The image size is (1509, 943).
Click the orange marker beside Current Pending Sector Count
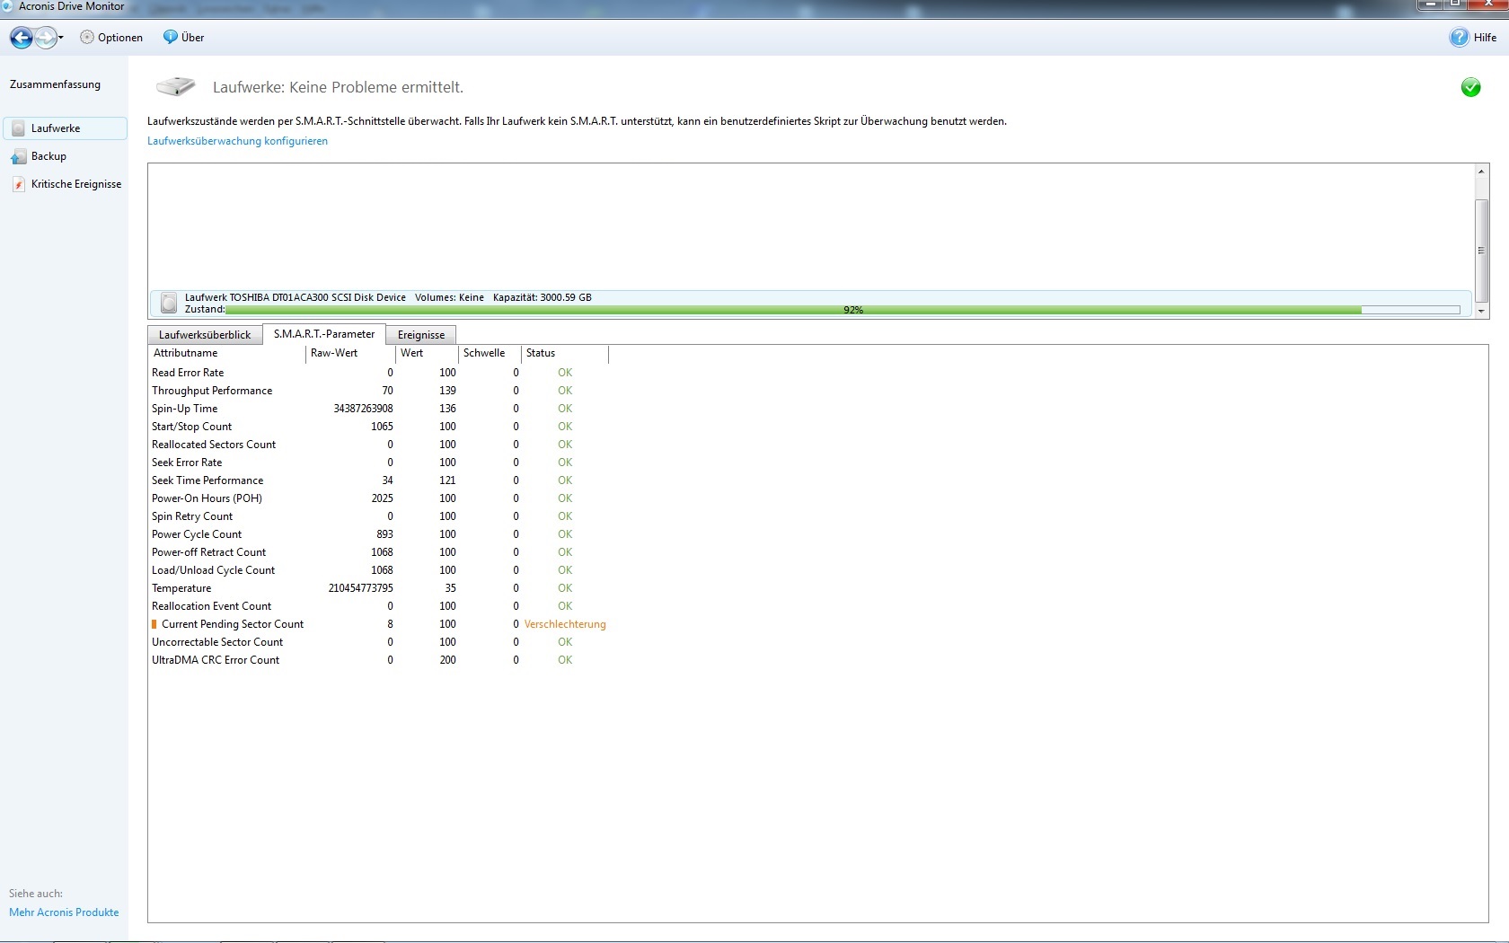154,624
